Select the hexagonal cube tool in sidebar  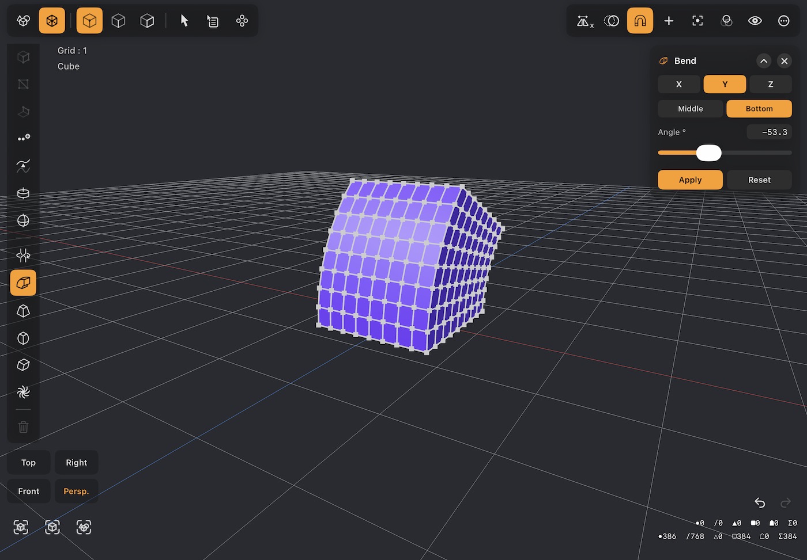click(x=24, y=338)
